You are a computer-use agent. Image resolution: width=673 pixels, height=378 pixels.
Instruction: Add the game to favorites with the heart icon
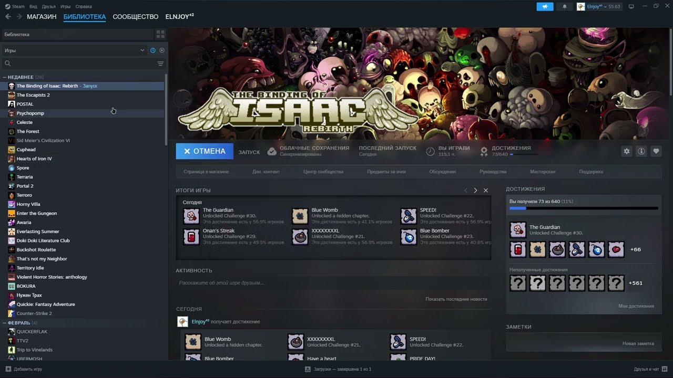pyautogui.click(x=656, y=151)
